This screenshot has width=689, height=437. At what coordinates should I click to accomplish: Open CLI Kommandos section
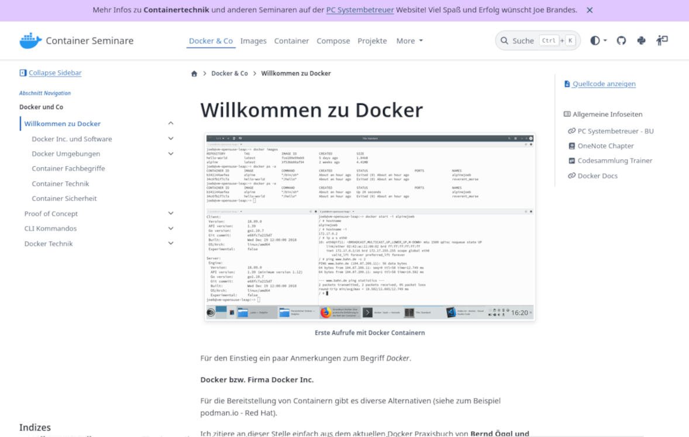(x=50, y=229)
